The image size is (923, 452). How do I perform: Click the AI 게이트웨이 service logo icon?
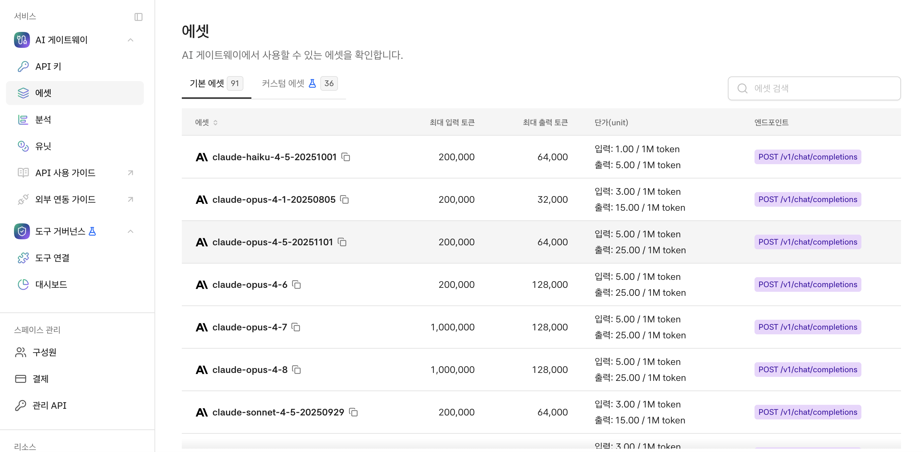pos(22,40)
